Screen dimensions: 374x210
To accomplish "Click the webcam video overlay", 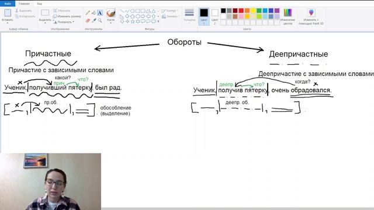I will 50,181.
